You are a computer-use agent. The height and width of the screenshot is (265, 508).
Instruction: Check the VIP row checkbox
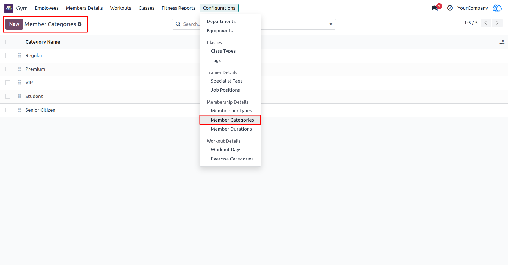(x=8, y=83)
